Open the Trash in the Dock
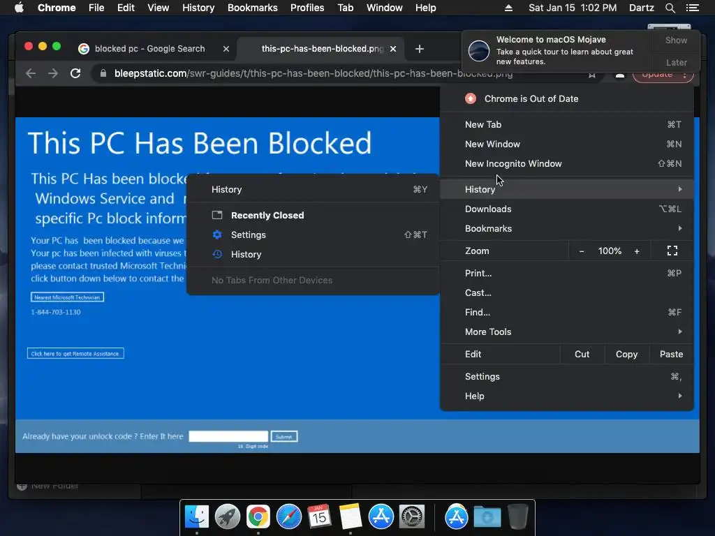This screenshot has width=715, height=536. [517, 516]
